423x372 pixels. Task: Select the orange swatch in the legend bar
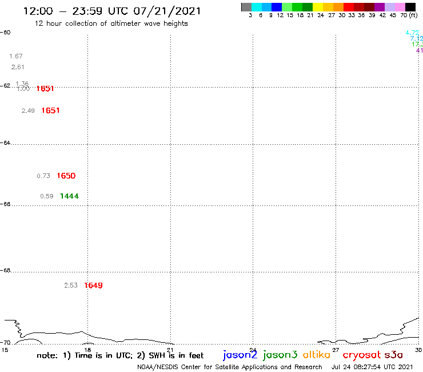[x=338, y=7]
